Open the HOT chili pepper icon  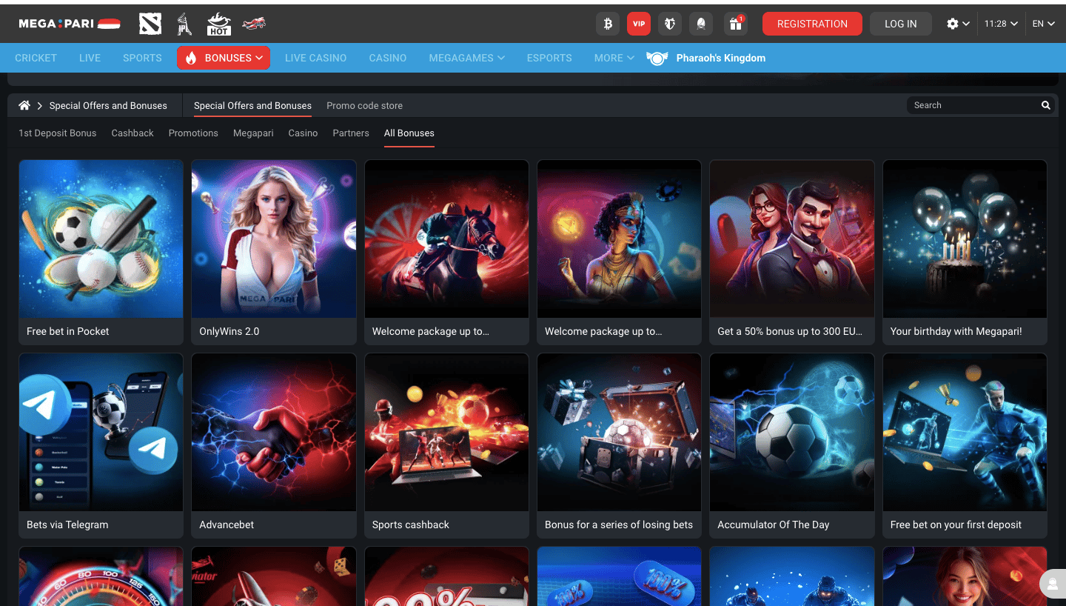[x=219, y=24]
